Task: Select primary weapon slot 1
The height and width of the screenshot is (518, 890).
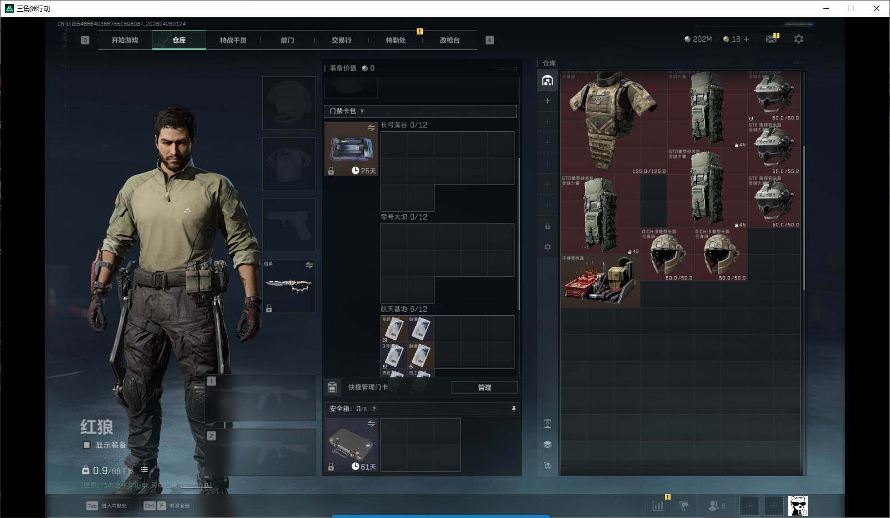Action: 261,397
